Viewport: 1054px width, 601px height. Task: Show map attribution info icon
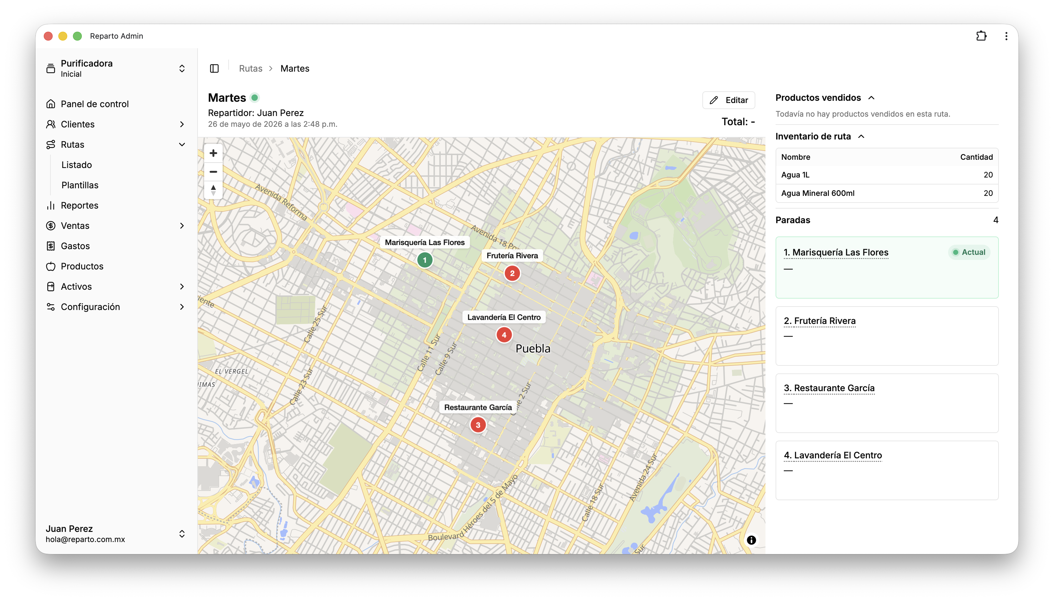point(751,540)
